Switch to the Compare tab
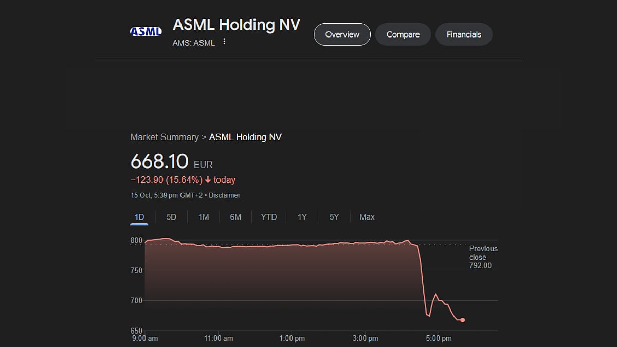Screen dimensions: 617x347 point(403,34)
